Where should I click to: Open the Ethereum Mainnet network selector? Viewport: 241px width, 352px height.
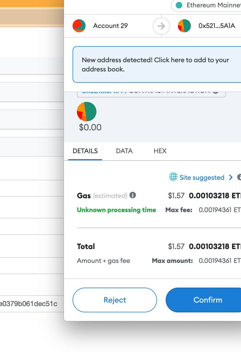pos(209,5)
